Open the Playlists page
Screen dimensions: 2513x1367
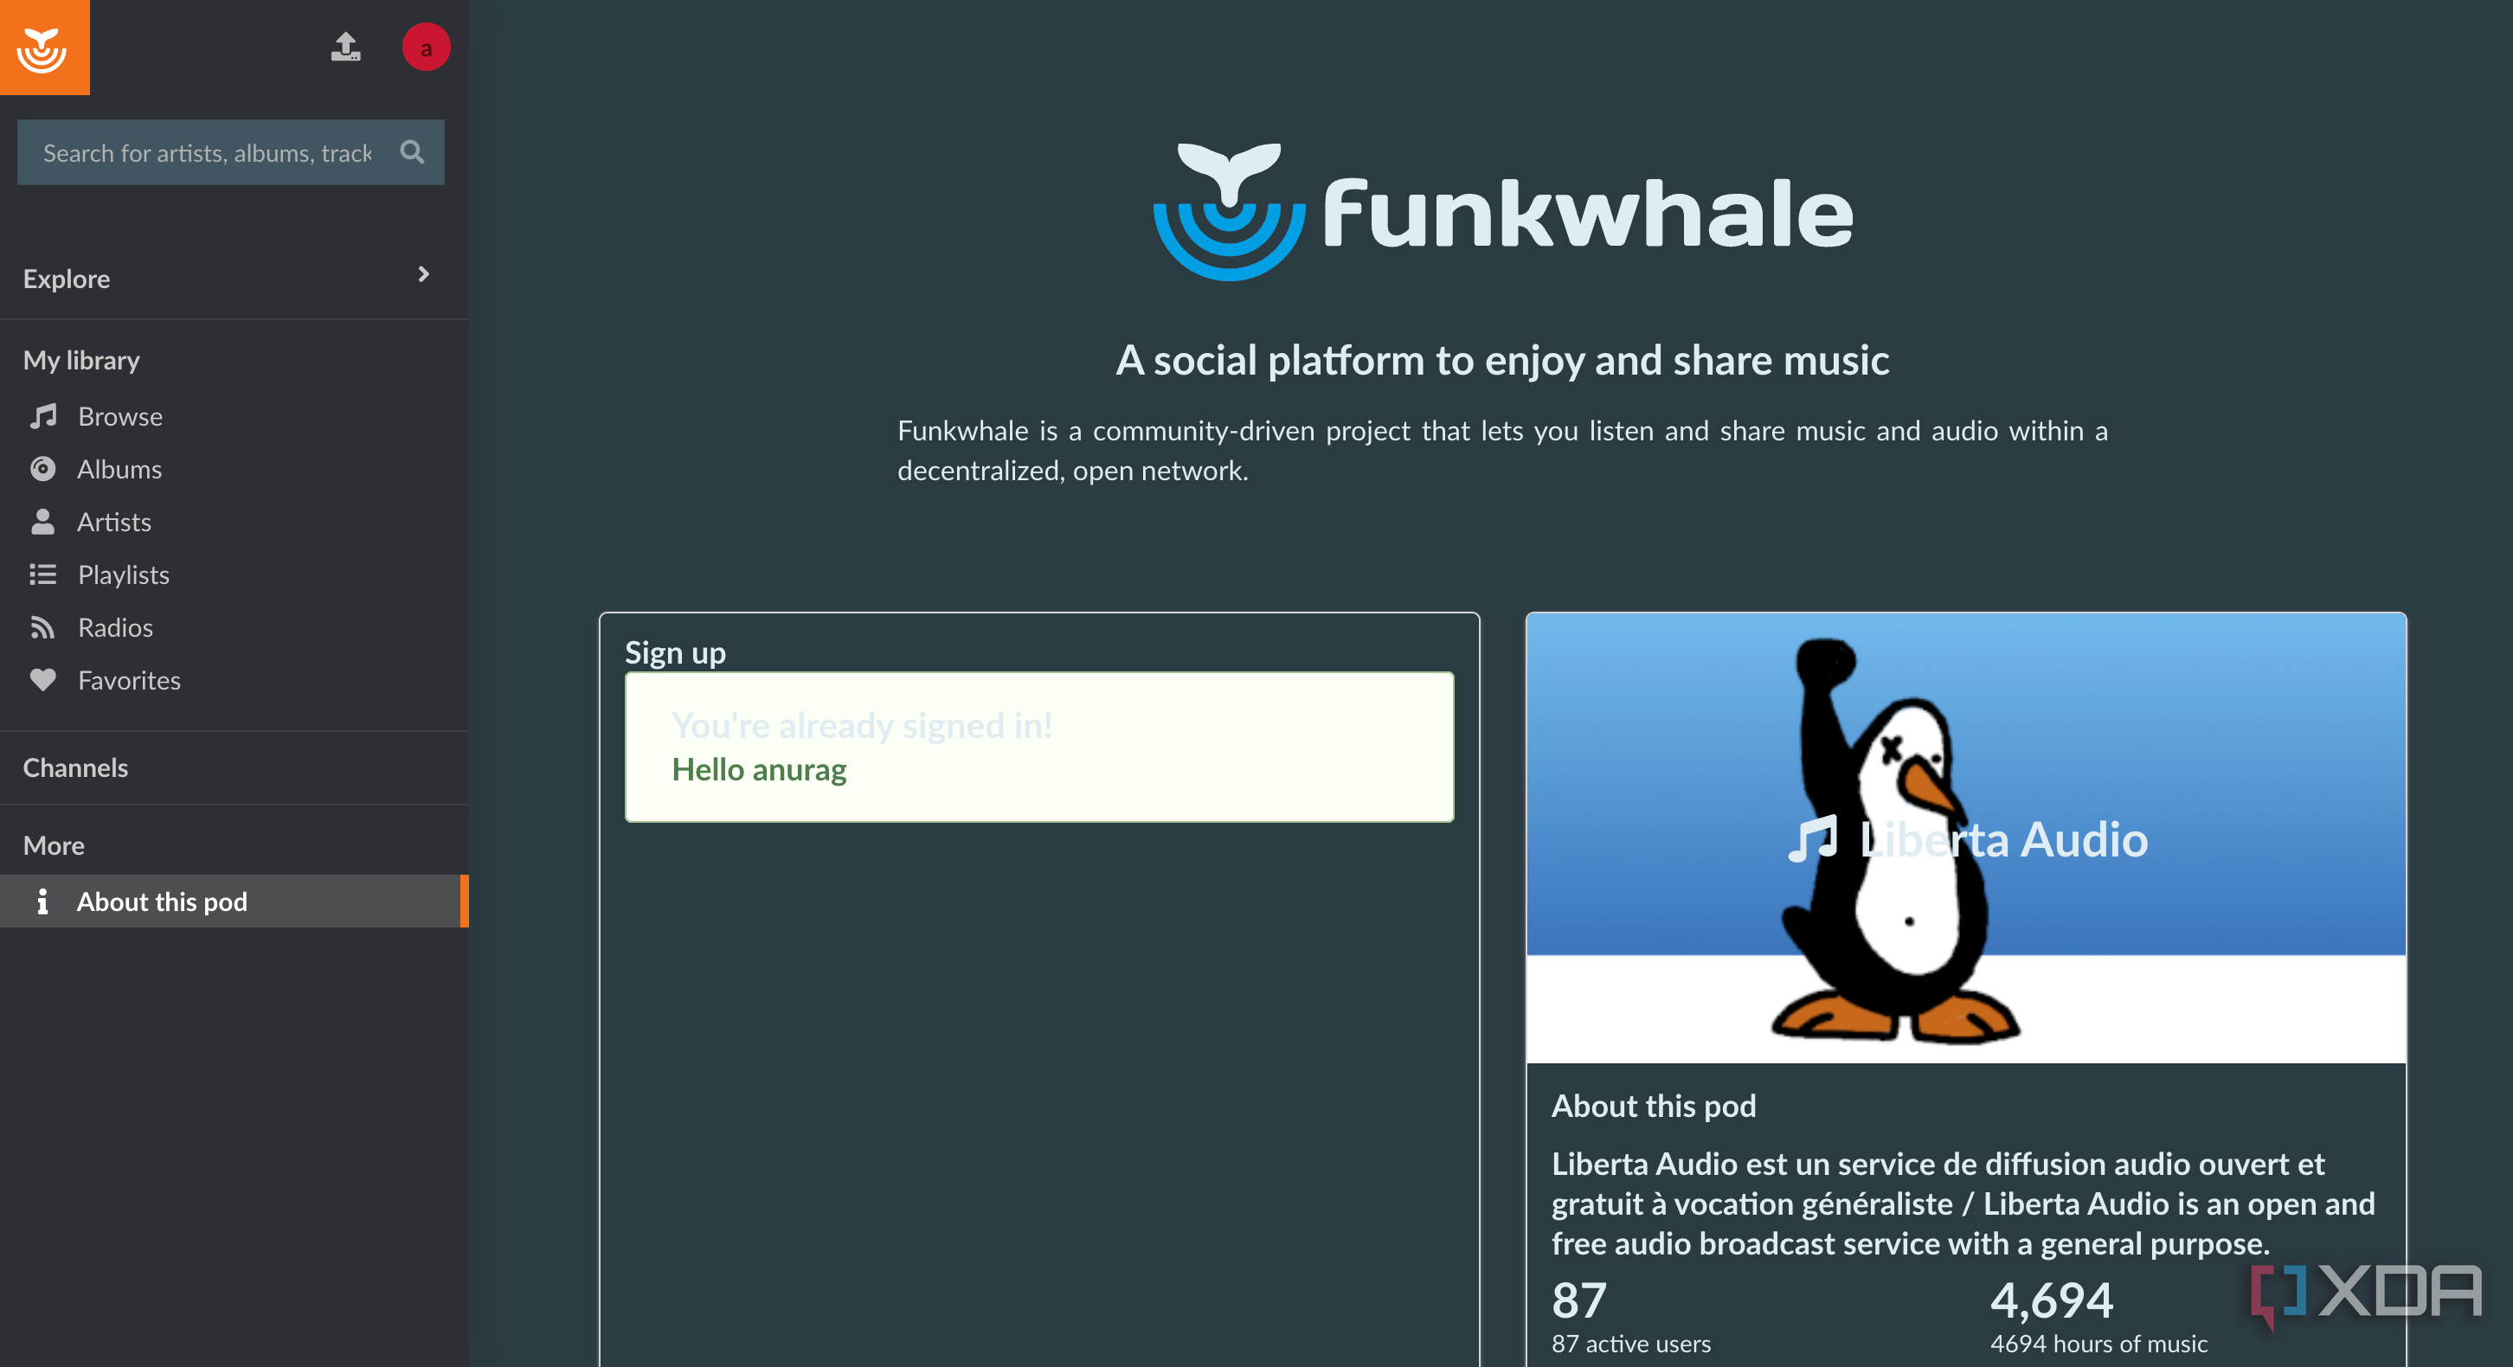[x=124, y=574]
